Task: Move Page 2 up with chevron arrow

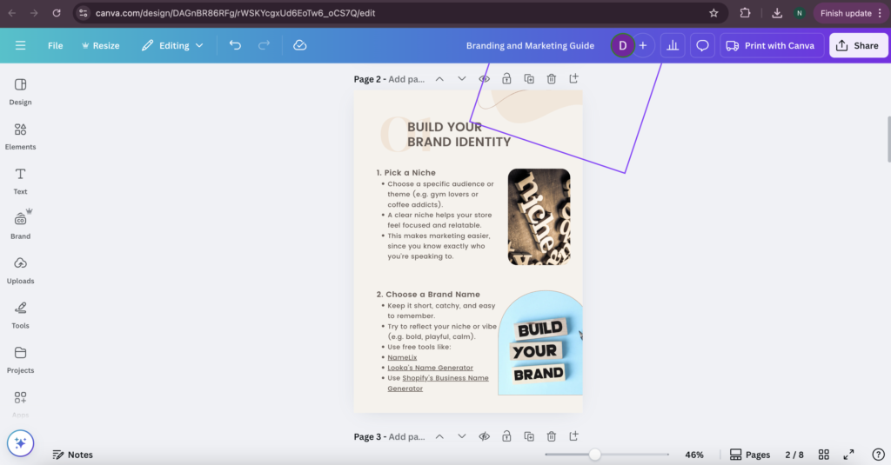Action: point(439,79)
